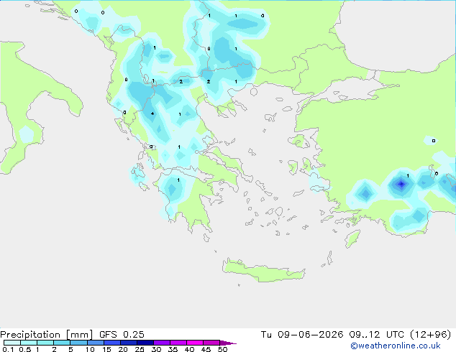Select the 'GFS 0.25' model label
Viewport: 456px width, 352px height.
click(122, 335)
